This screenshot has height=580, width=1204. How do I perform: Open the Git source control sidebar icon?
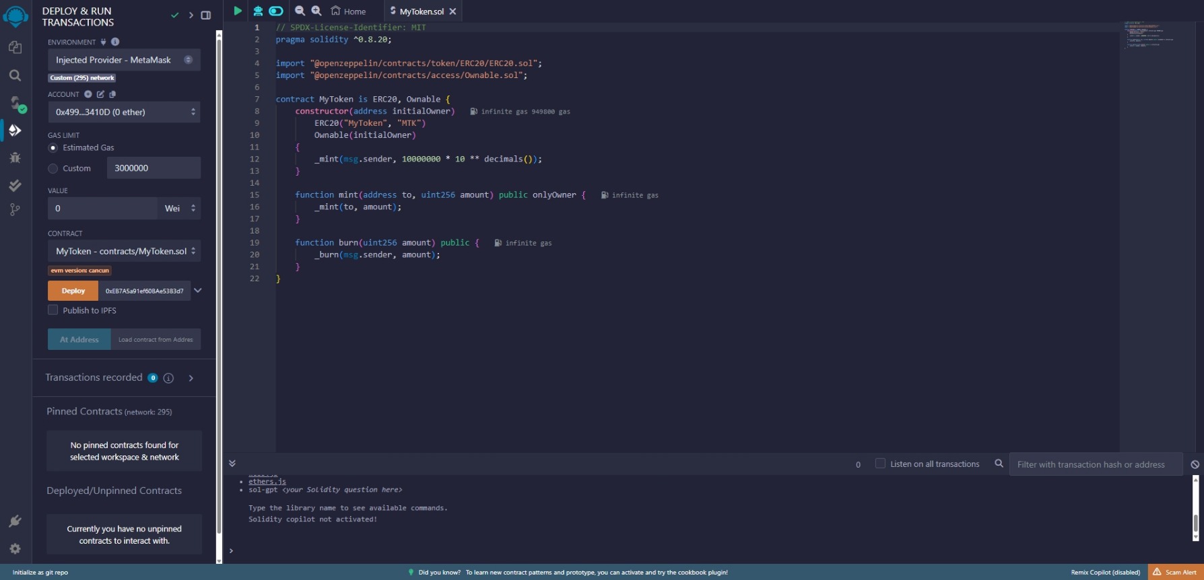click(15, 210)
